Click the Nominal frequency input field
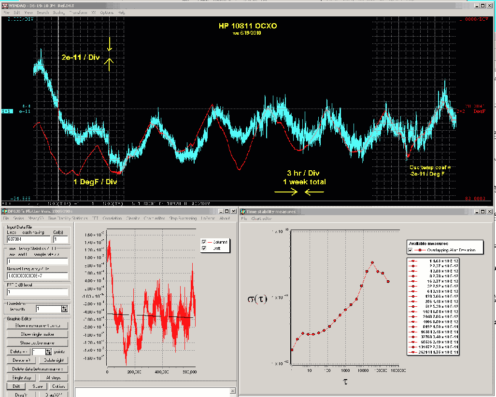Viewport: 496px width, 397px height. click(x=37, y=276)
